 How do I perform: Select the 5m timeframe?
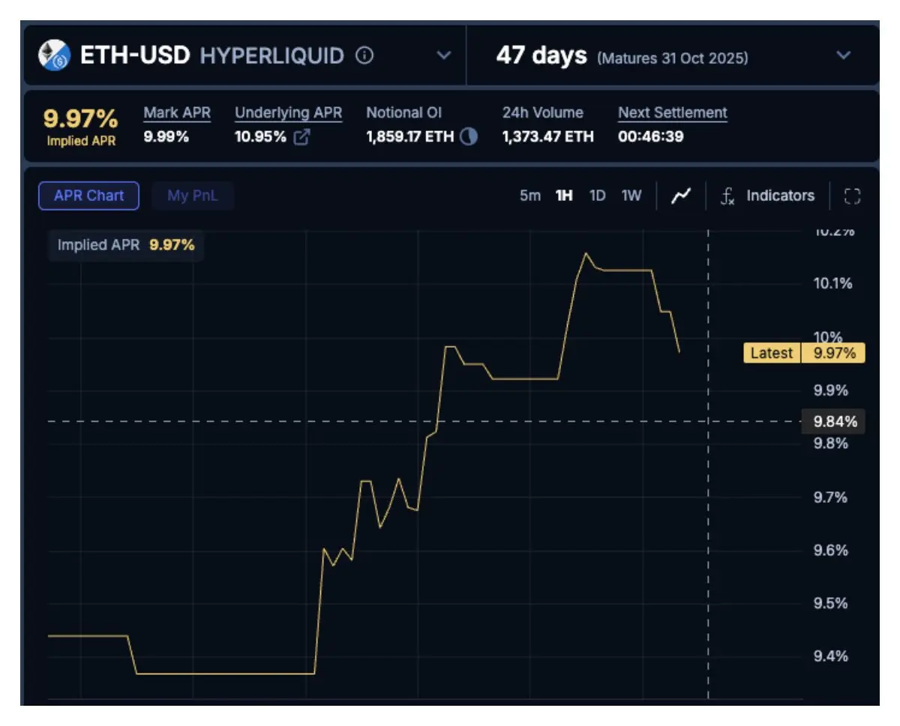(x=529, y=196)
